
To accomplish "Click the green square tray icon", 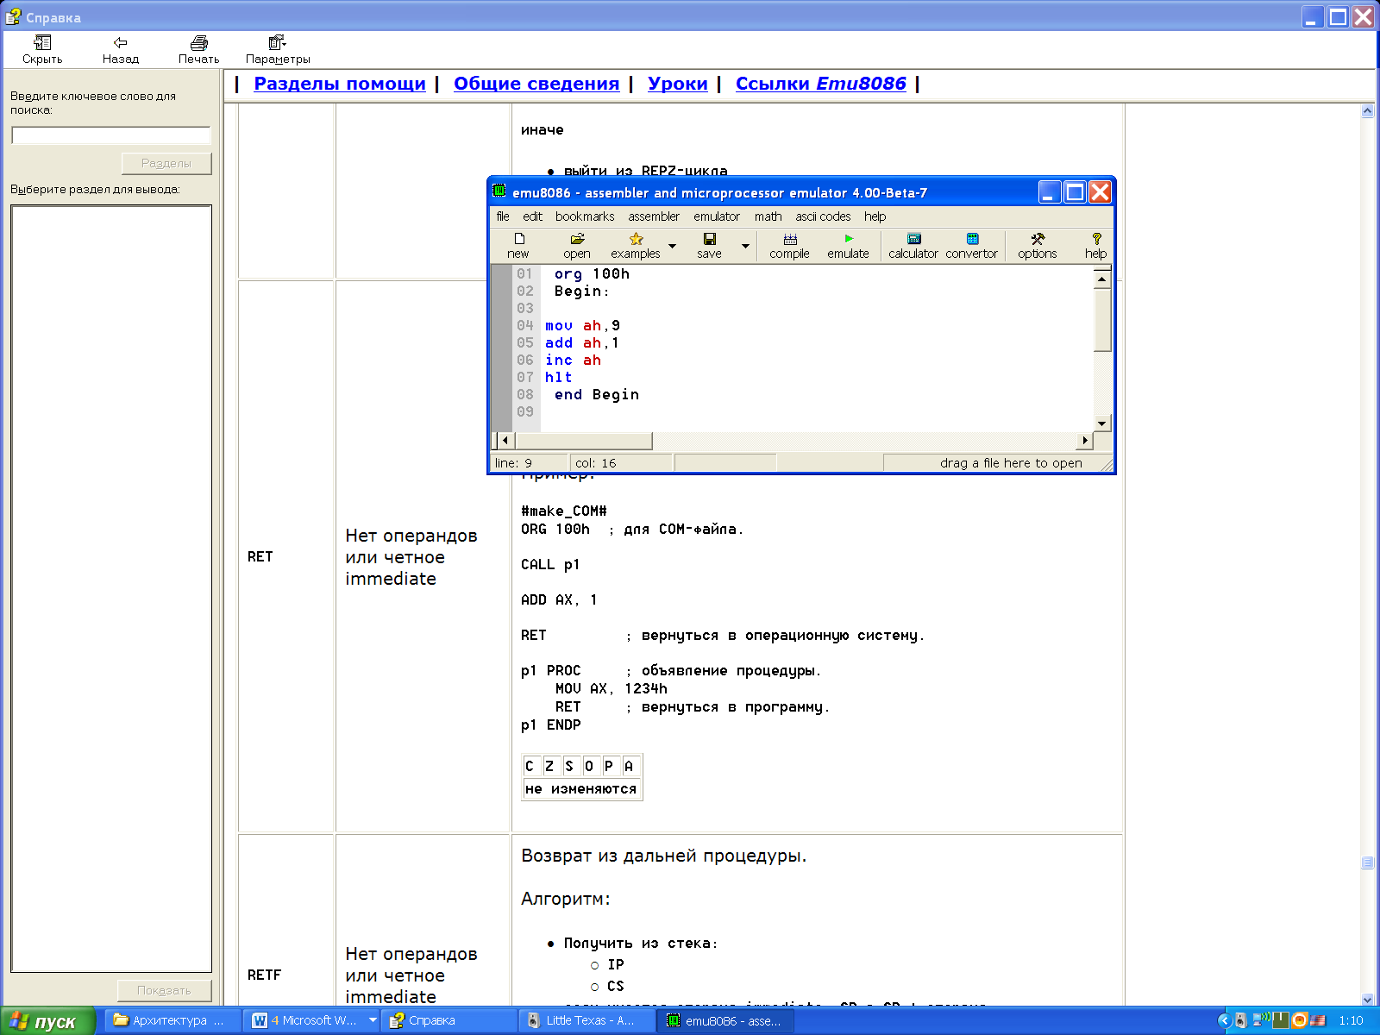I will 1281,1020.
